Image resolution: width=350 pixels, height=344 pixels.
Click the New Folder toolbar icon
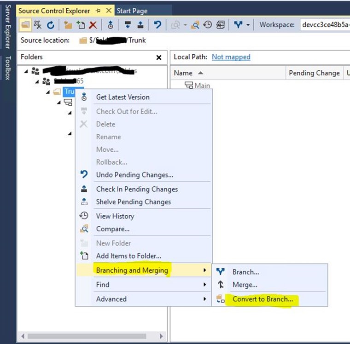click(x=68, y=25)
